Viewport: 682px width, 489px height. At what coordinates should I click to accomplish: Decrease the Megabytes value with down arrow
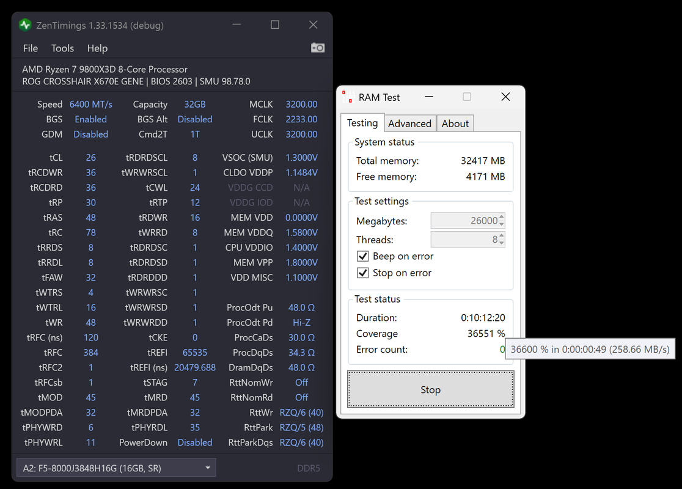[x=502, y=224]
